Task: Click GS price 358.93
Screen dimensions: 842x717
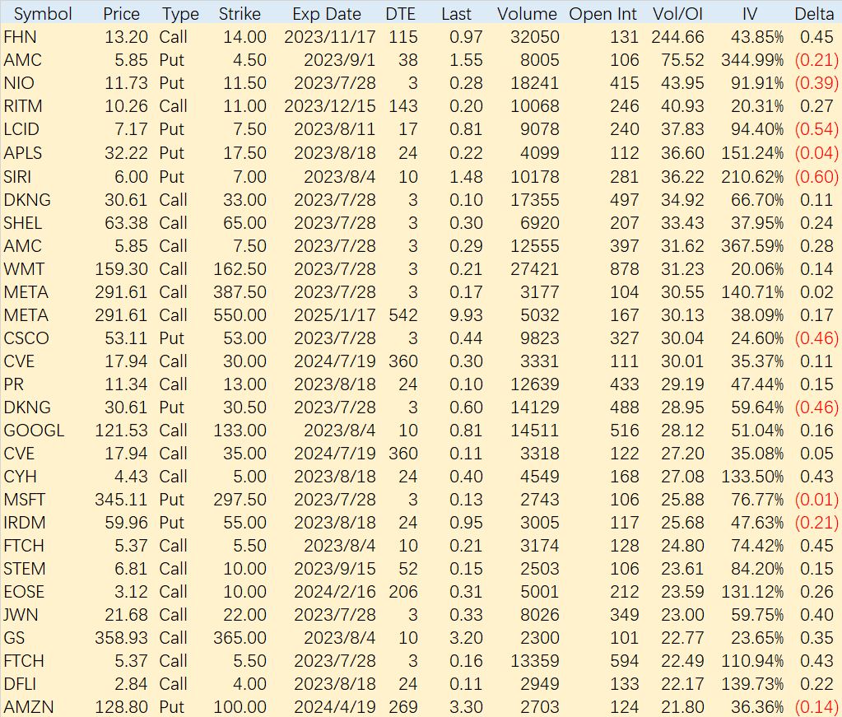Action: [121, 639]
